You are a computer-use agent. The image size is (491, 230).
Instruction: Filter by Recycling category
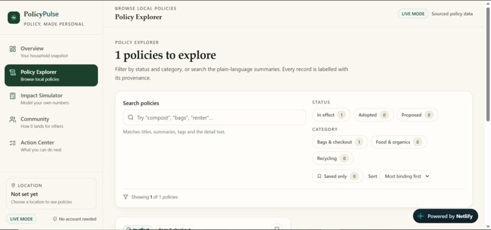tap(333, 158)
